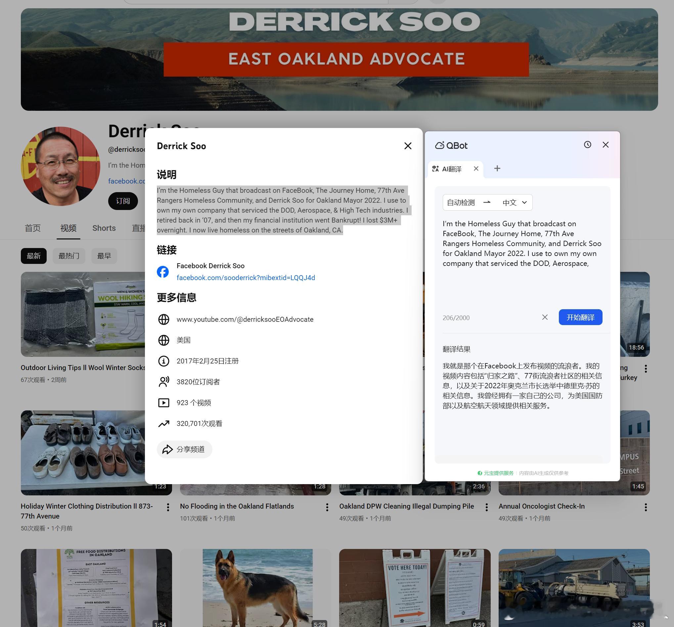Go to the 首页 channel tab

(32, 228)
